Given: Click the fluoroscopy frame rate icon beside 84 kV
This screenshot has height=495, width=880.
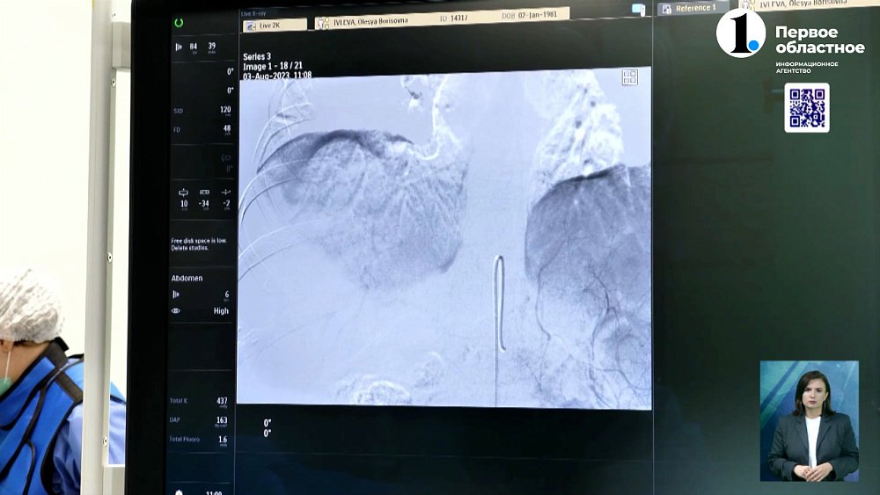Looking at the screenshot, I should (179, 47).
